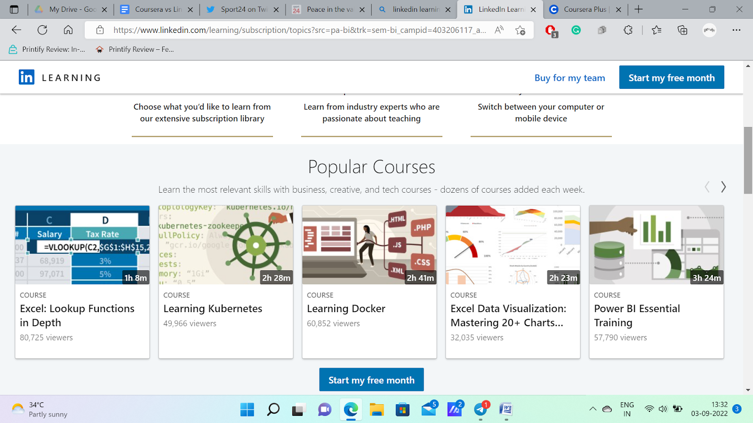This screenshot has height=423, width=753.
Task: Click Buy for my team link
Action: pos(570,78)
